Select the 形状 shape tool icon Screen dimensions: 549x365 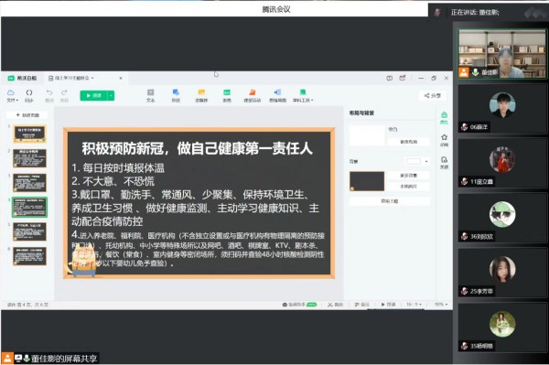click(x=176, y=92)
